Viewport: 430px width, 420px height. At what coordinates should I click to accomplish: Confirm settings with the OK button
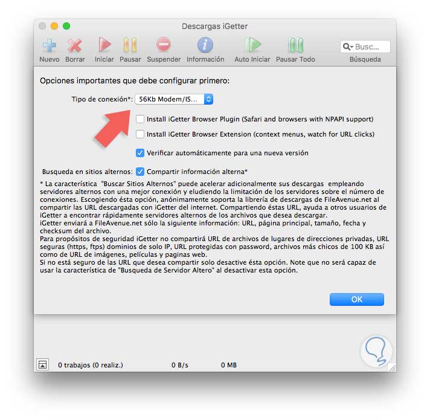coord(357,299)
